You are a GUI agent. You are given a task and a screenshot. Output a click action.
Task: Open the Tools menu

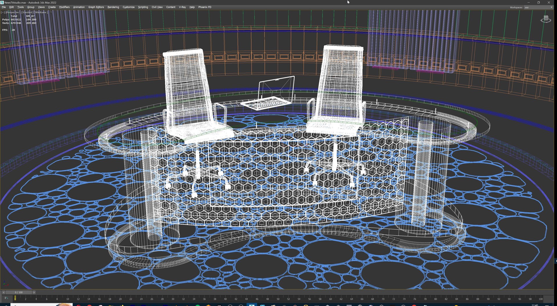click(x=21, y=7)
